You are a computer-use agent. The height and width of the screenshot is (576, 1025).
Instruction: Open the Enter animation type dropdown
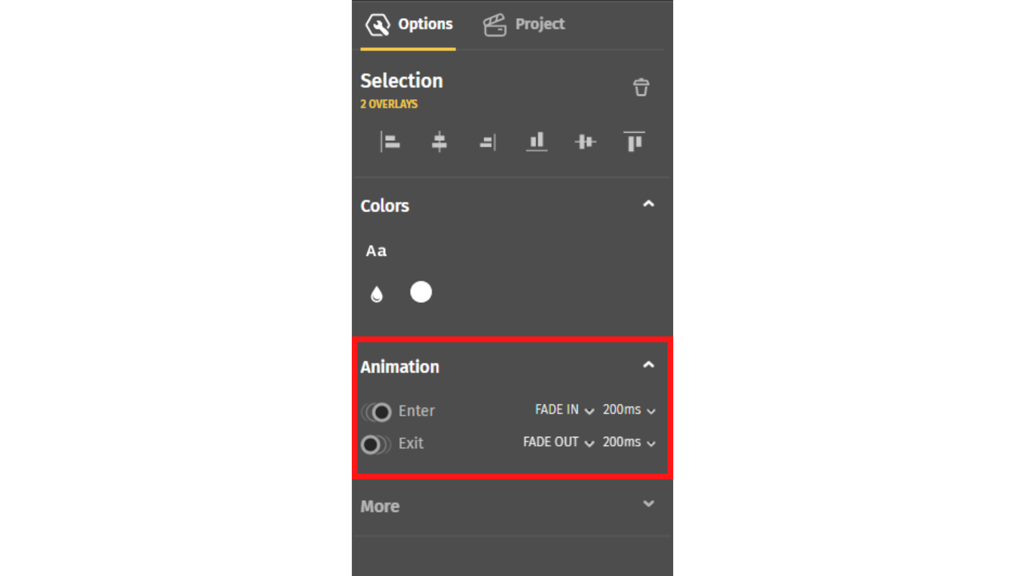pyautogui.click(x=563, y=410)
